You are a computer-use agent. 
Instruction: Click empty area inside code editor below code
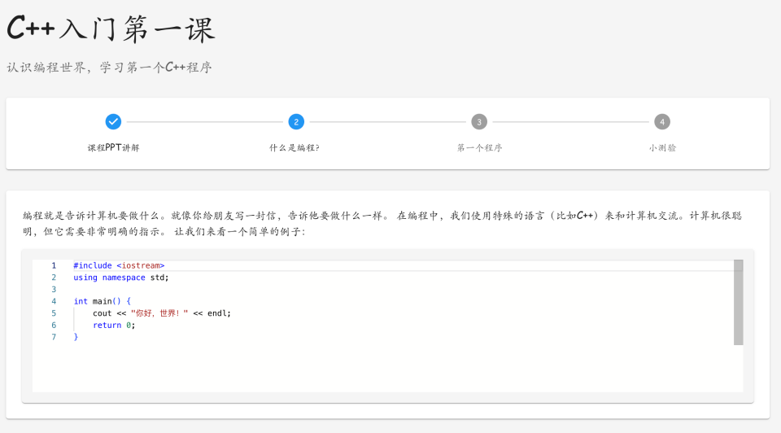click(382, 369)
